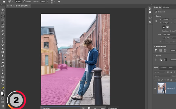The height and width of the screenshot is (109, 176).
Task: Select the Type tool
Action: coord(3,70)
